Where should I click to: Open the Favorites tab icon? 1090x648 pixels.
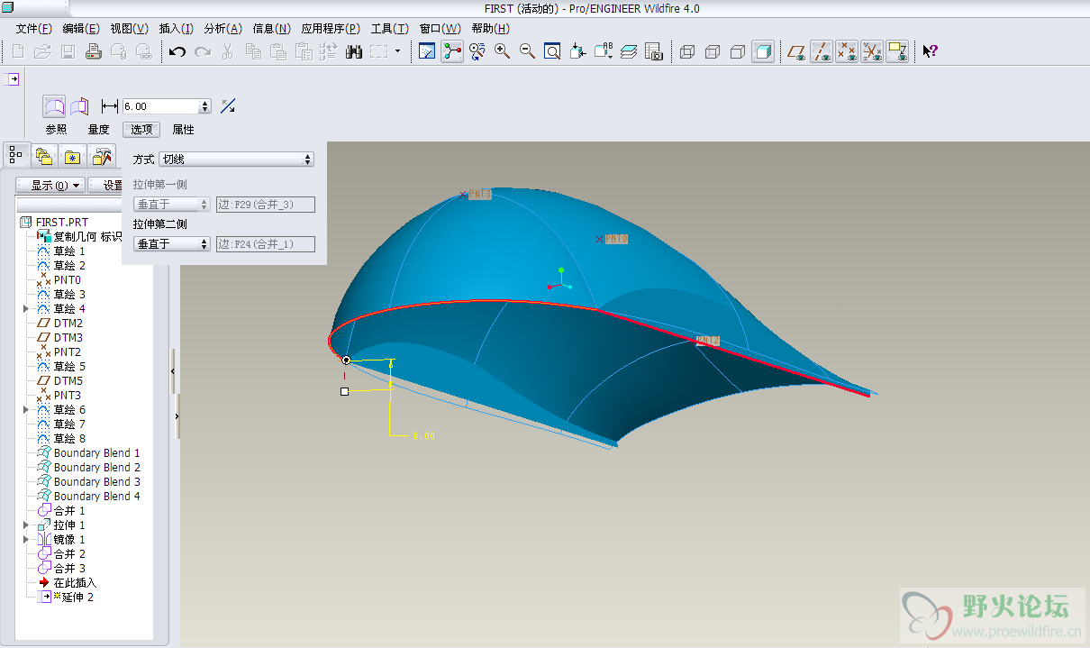coord(71,156)
